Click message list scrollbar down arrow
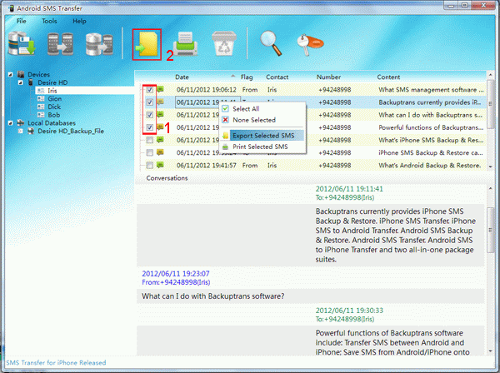This screenshot has height=373, width=500. pyautogui.click(x=491, y=167)
